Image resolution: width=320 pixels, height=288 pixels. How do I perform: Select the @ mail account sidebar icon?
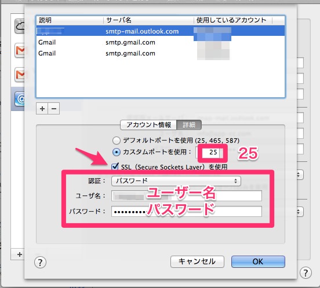[20, 99]
